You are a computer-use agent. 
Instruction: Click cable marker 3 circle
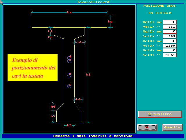[69, 61]
